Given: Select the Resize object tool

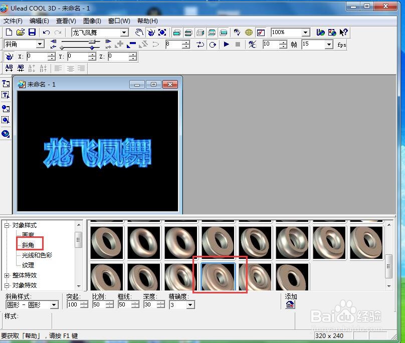Looking at the screenshot, I should click(162, 33).
